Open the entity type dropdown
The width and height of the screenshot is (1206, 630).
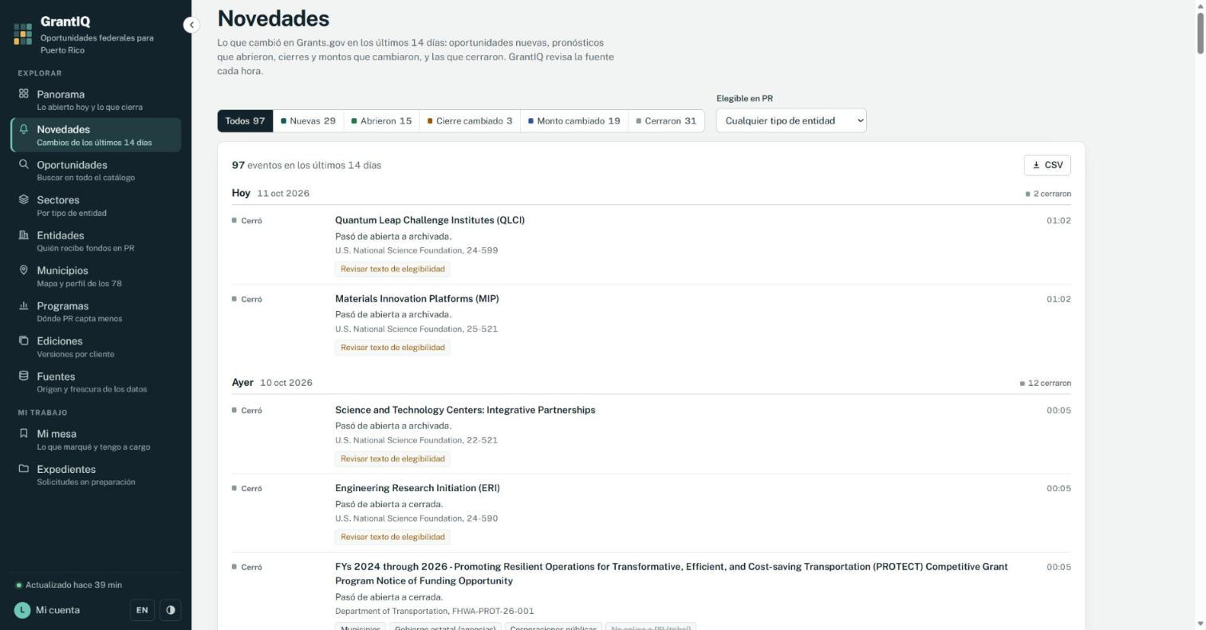coord(791,120)
